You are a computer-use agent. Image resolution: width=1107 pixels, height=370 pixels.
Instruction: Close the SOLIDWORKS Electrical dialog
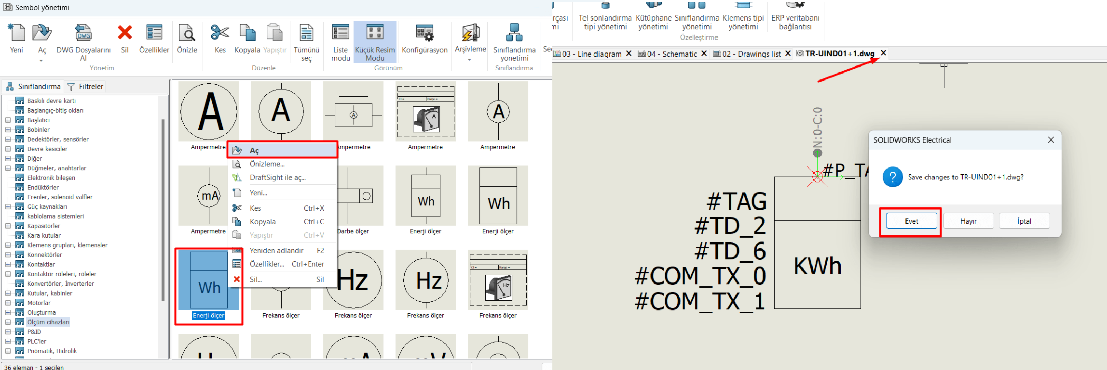click(1051, 140)
